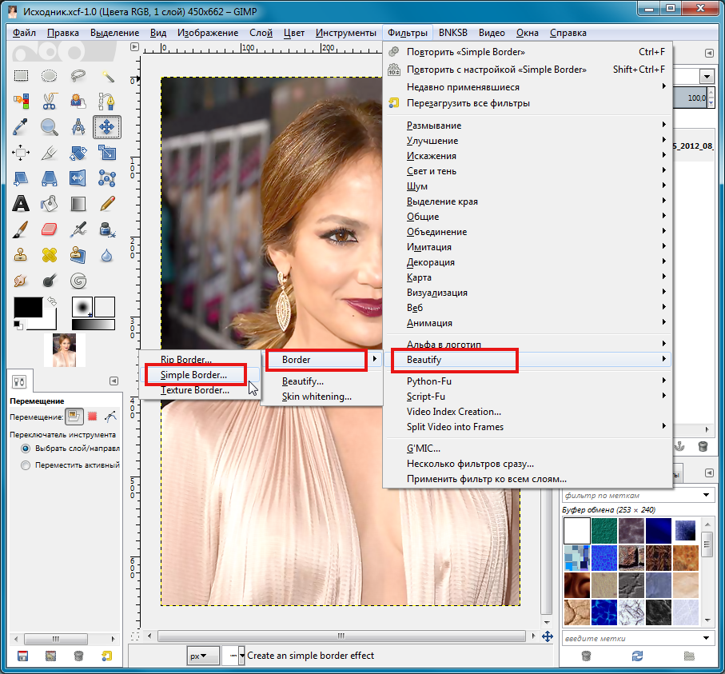Select the Text tool
This screenshot has width=725, height=674.
click(x=21, y=204)
